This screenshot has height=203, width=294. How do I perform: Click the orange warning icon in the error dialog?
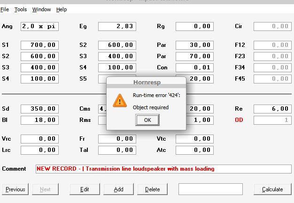point(120,101)
